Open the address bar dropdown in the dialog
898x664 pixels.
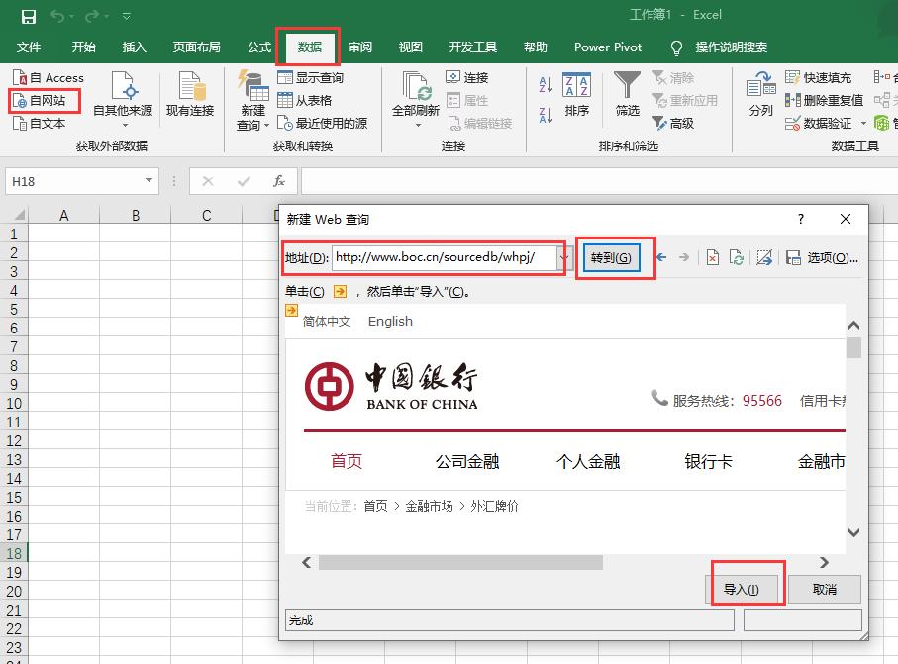click(562, 258)
